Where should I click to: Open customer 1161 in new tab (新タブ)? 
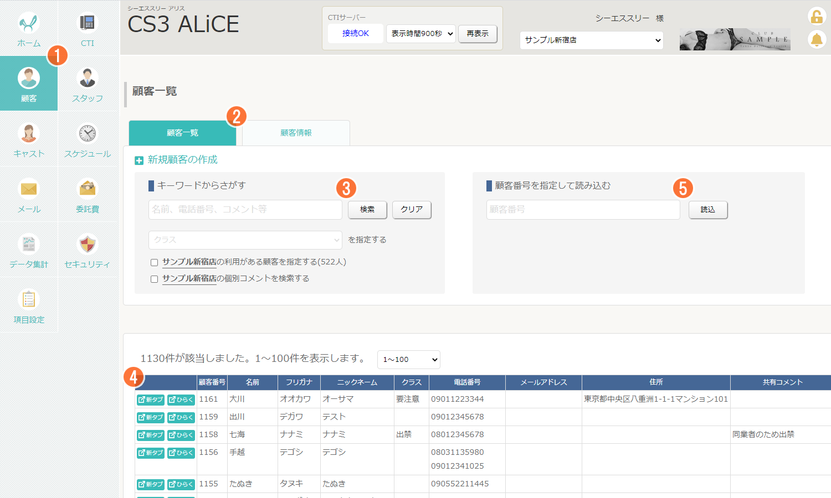point(151,400)
